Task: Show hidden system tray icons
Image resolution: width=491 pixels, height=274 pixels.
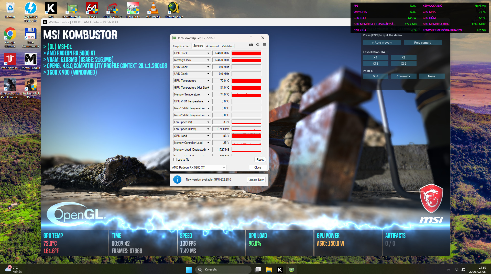Action: 448,270
